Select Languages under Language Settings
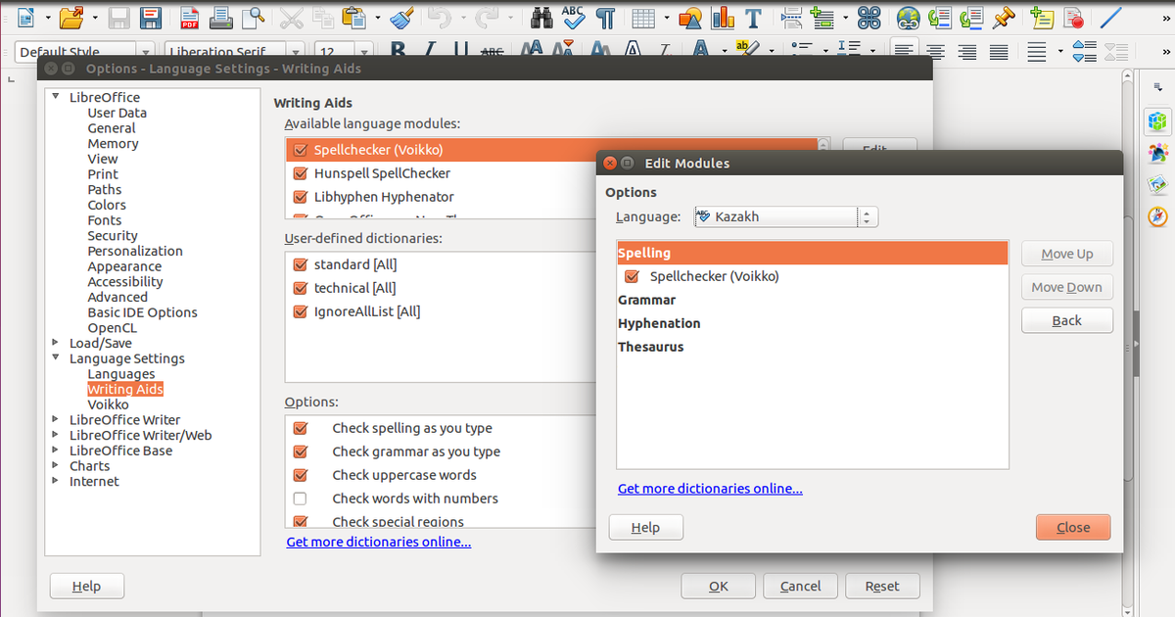The height and width of the screenshot is (617, 1175). (x=121, y=374)
